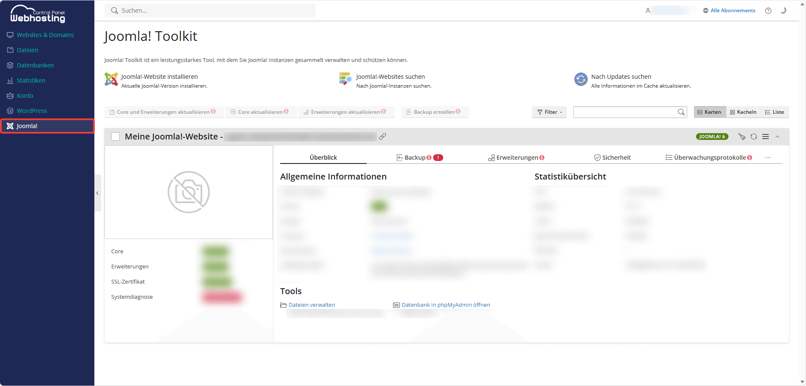Image resolution: width=806 pixels, height=386 pixels.
Task: Click Core aktualisieren button
Action: 261,112
